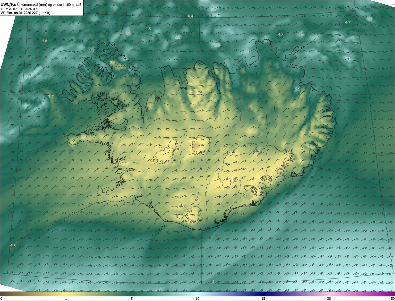
Task: Click the 3.7 value label on the map
Action: click(51, 97)
